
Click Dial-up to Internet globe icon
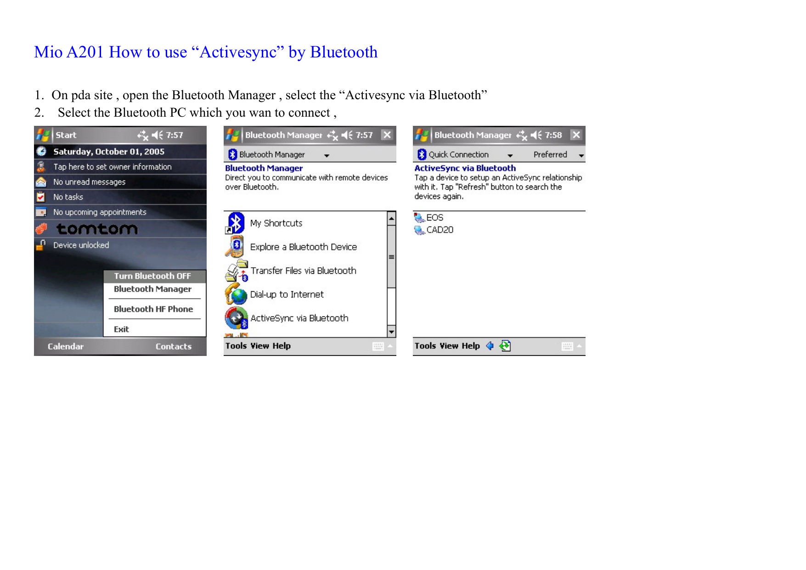coord(236,294)
